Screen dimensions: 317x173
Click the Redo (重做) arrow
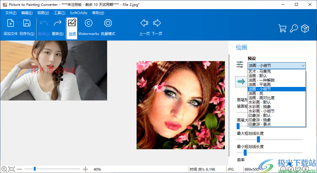[58, 23]
